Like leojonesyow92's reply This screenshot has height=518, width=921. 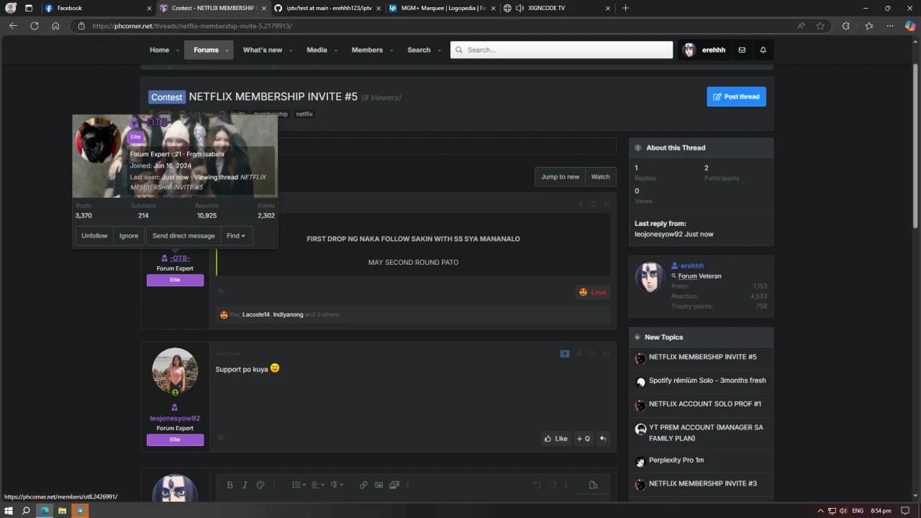click(x=555, y=438)
